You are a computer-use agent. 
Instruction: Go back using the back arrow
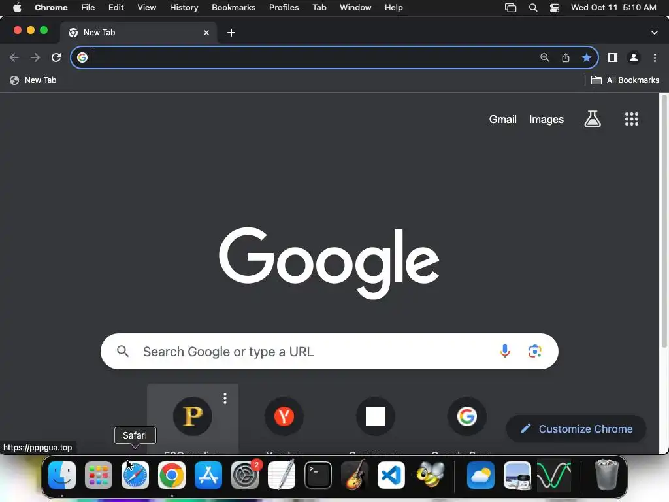tap(14, 58)
